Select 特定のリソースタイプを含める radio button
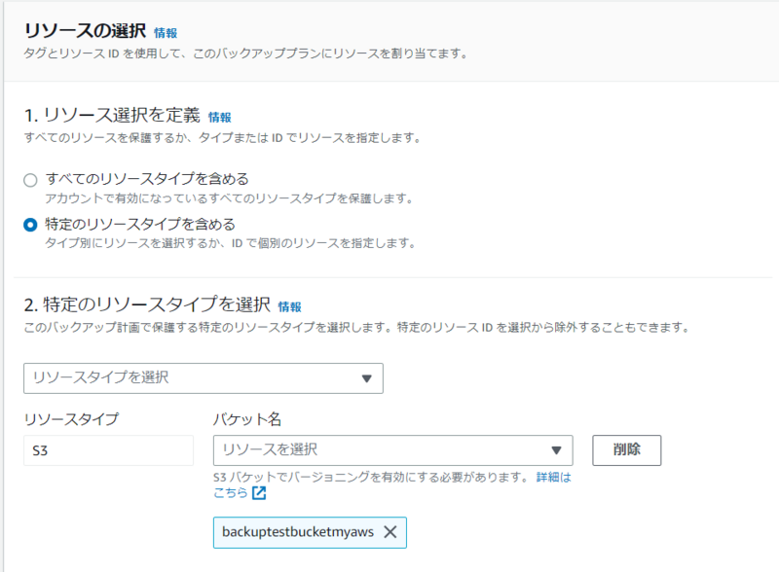This screenshot has width=779, height=572. 30,225
